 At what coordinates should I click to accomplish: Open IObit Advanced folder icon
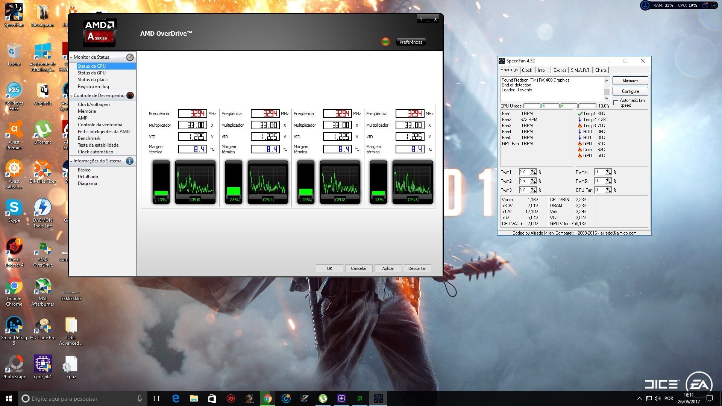pyautogui.click(x=71, y=331)
